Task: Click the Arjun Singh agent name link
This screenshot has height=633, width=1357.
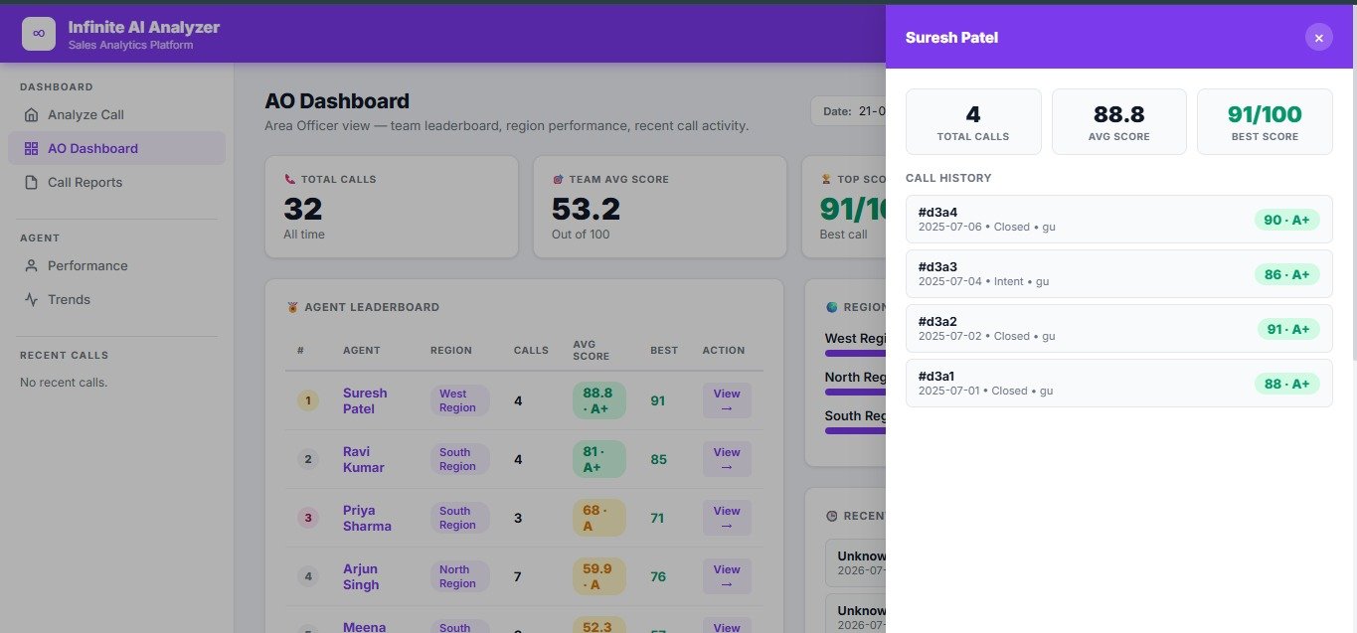Action: point(361,576)
